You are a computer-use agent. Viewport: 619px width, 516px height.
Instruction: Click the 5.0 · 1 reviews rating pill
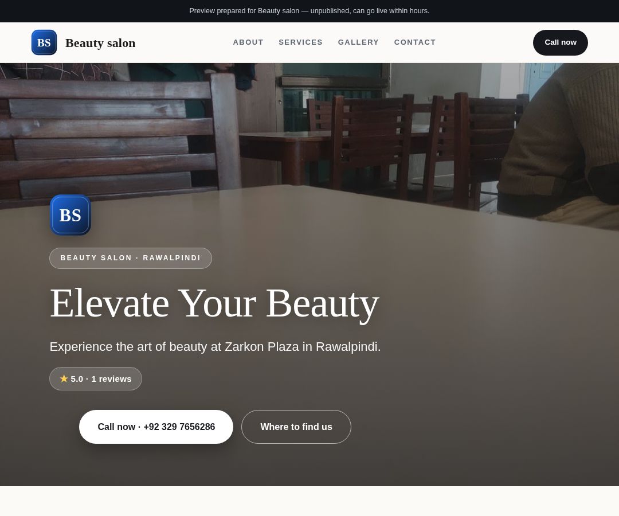point(96,378)
